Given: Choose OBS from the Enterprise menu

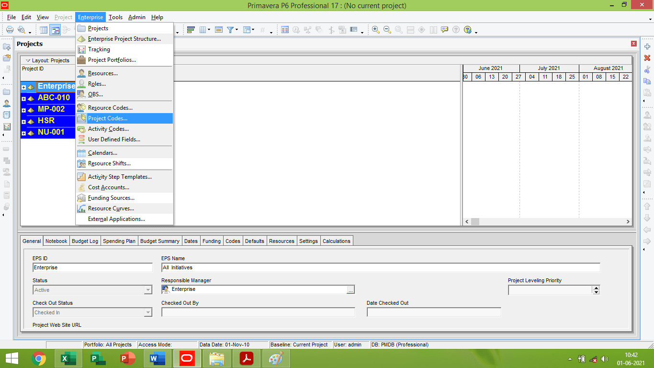Looking at the screenshot, I should tap(124, 94).
